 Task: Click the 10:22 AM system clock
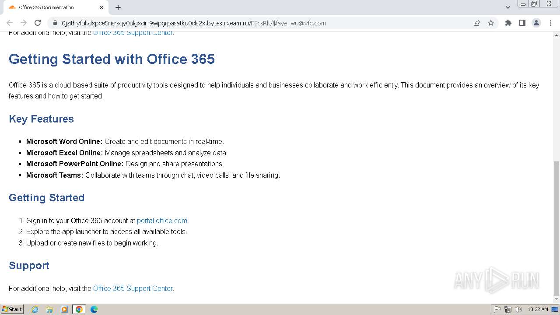[538, 309]
